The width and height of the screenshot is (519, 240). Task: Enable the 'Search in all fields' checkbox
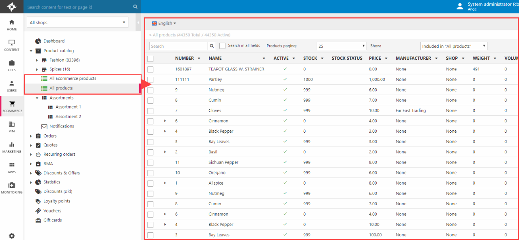[x=223, y=46]
